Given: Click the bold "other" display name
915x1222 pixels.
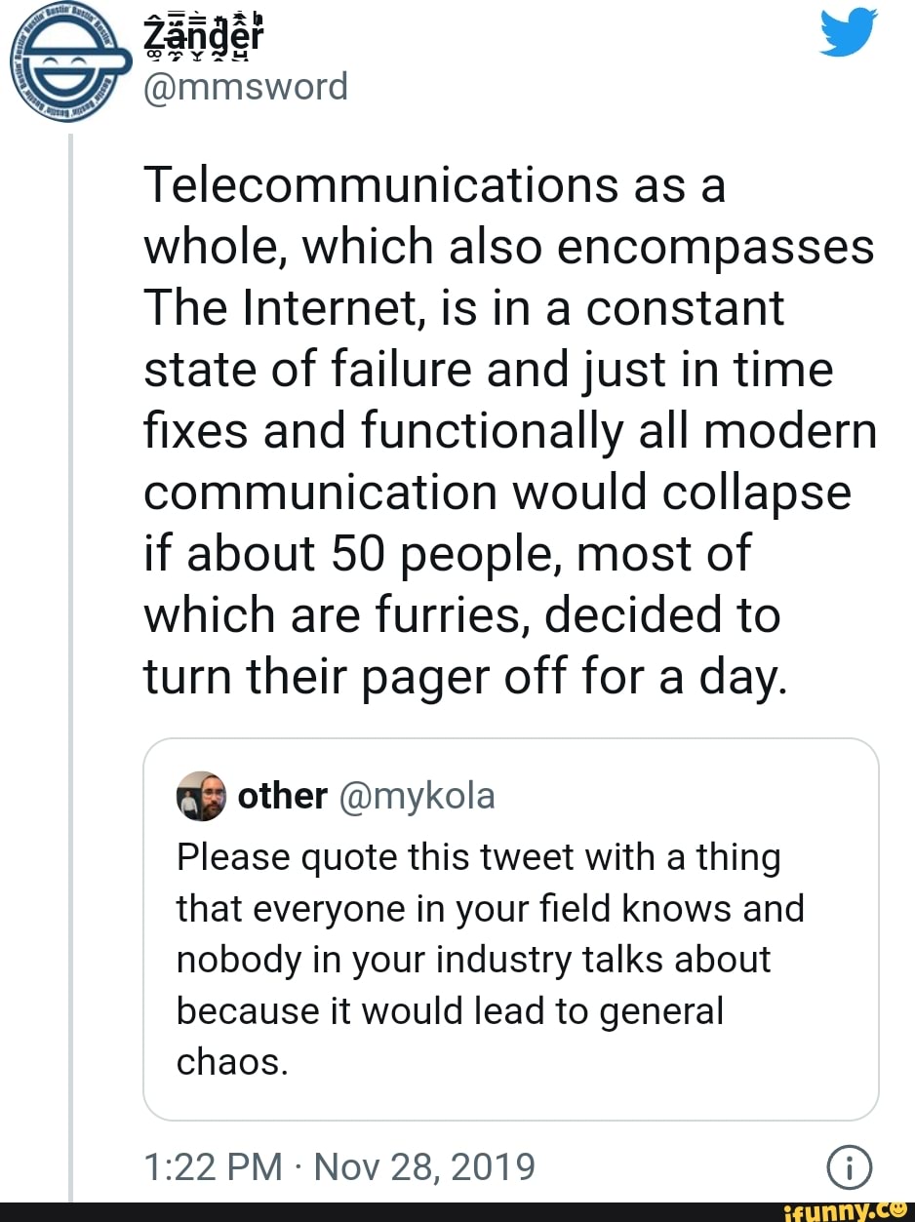Looking at the screenshot, I should point(282,796).
